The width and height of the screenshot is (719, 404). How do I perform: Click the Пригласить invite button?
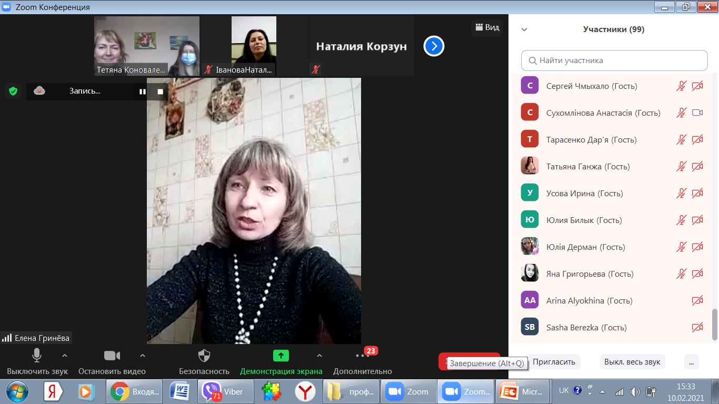(x=554, y=362)
